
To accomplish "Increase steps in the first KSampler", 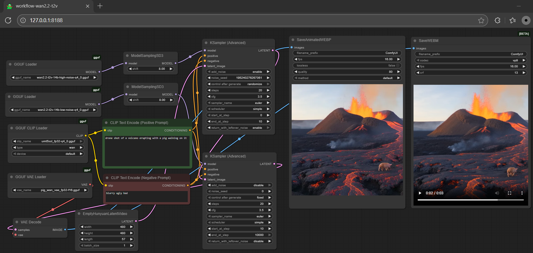I will click(x=268, y=90).
